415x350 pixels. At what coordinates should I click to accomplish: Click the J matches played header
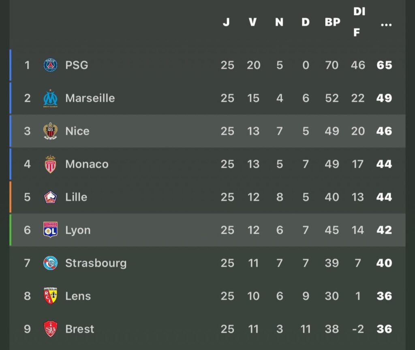point(226,22)
